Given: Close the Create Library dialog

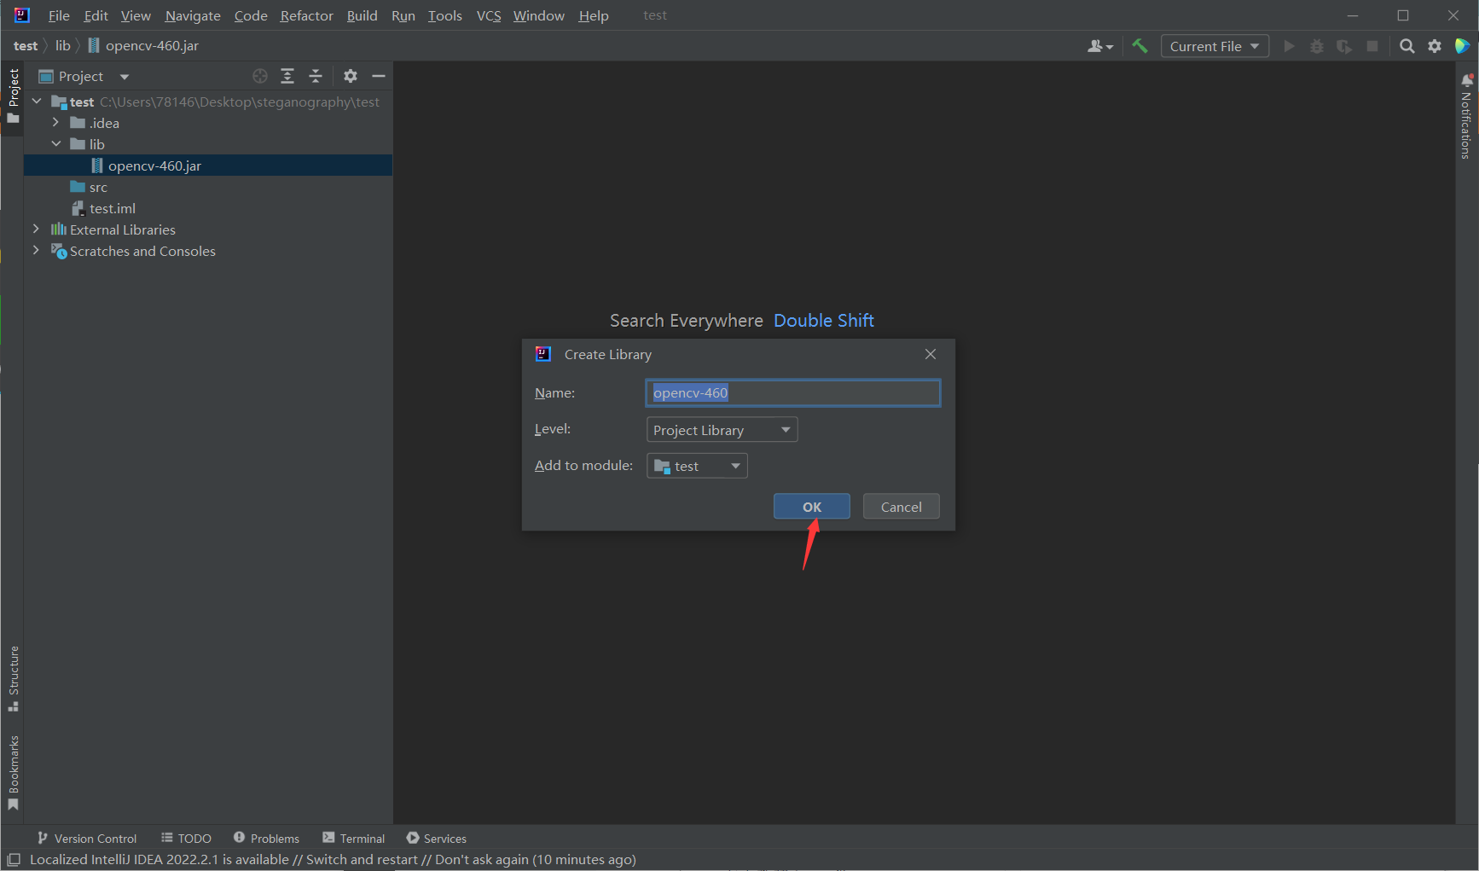Looking at the screenshot, I should (931, 354).
